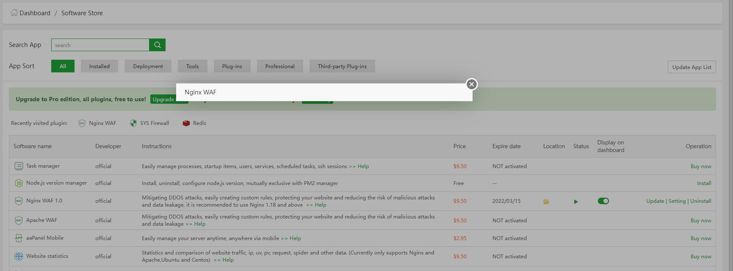The image size is (733, 271).
Task: Open Nginx WAF folder location icon
Action: 546,202
